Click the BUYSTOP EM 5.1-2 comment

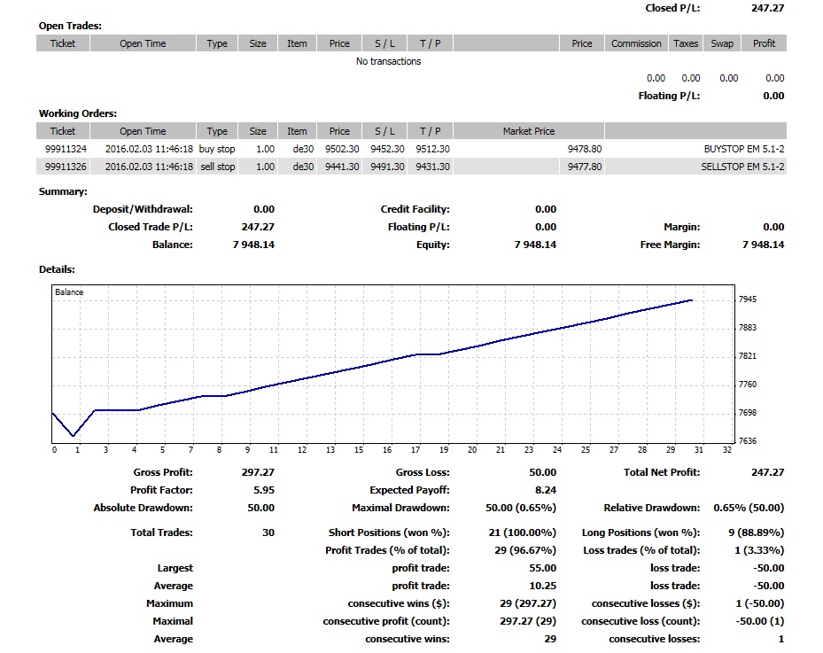tap(742, 149)
